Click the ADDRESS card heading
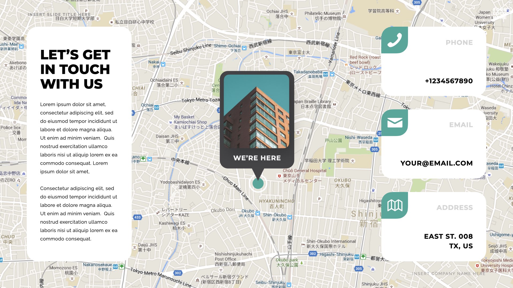This screenshot has width=513, height=288. [x=454, y=207]
